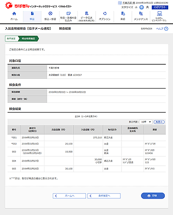
Task: Go to the ホーム home icon
Action: coord(14,14)
